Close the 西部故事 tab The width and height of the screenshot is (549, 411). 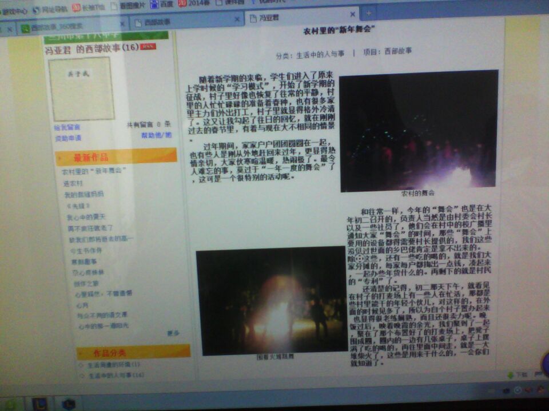point(237,19)
